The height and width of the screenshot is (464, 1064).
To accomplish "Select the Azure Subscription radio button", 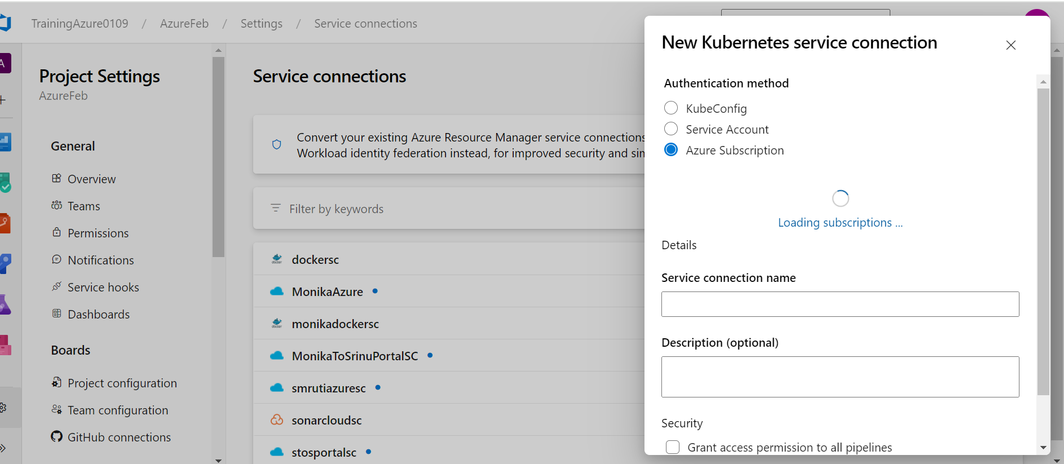I will [x=671, y=150].
